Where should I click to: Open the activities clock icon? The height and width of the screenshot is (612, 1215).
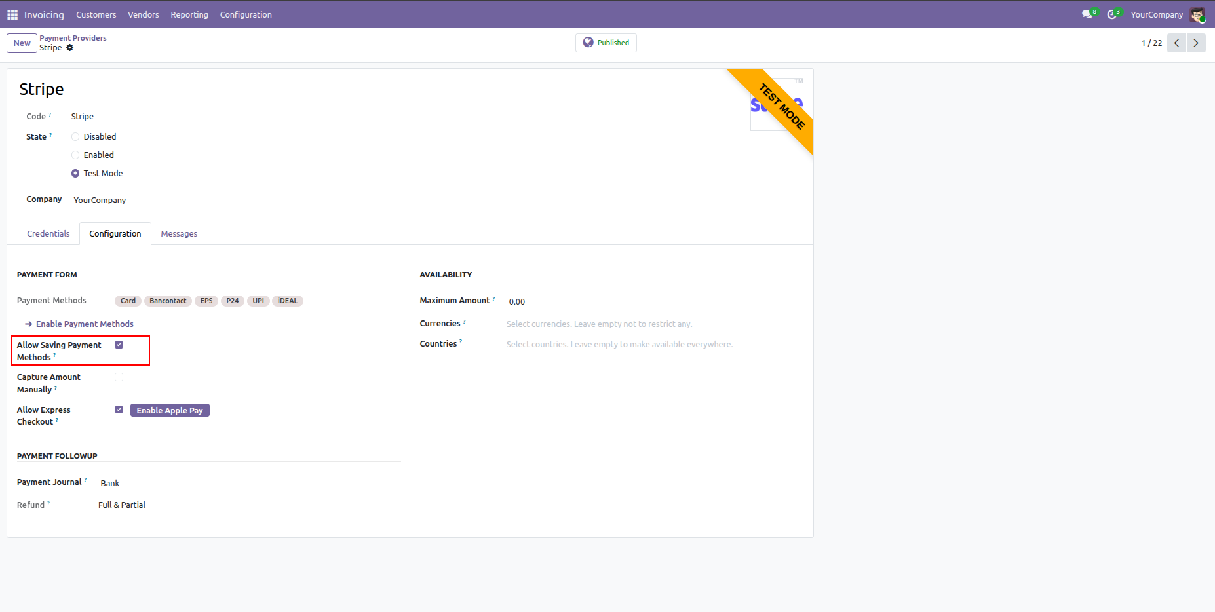[x=1113, y=14]
